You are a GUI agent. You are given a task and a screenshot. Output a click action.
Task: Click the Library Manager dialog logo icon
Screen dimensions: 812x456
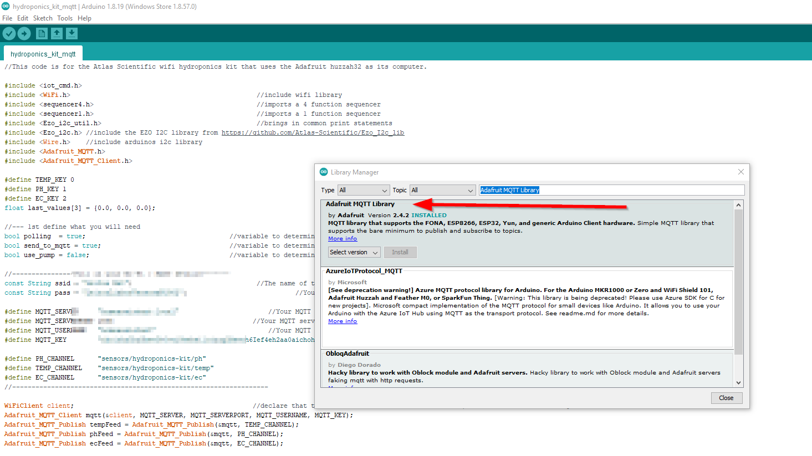[324, 172]
